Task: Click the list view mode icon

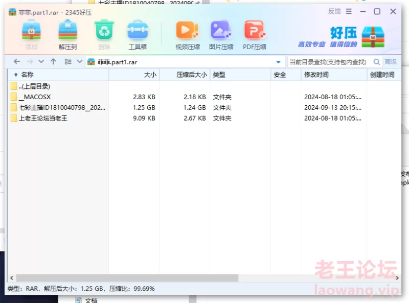Action: [x=68, y=62]
